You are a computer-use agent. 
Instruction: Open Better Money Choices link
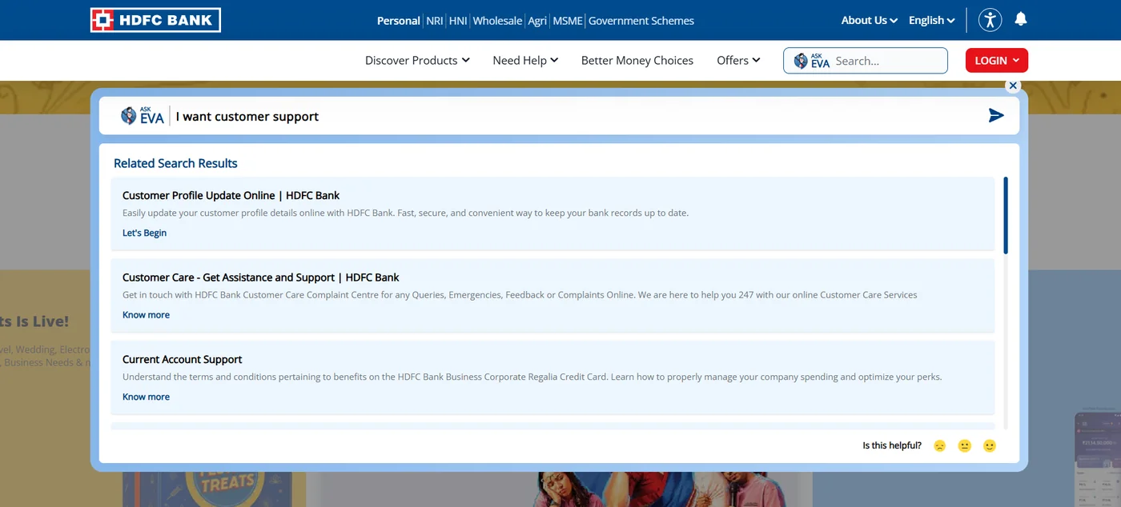click(x=637, y=61)
